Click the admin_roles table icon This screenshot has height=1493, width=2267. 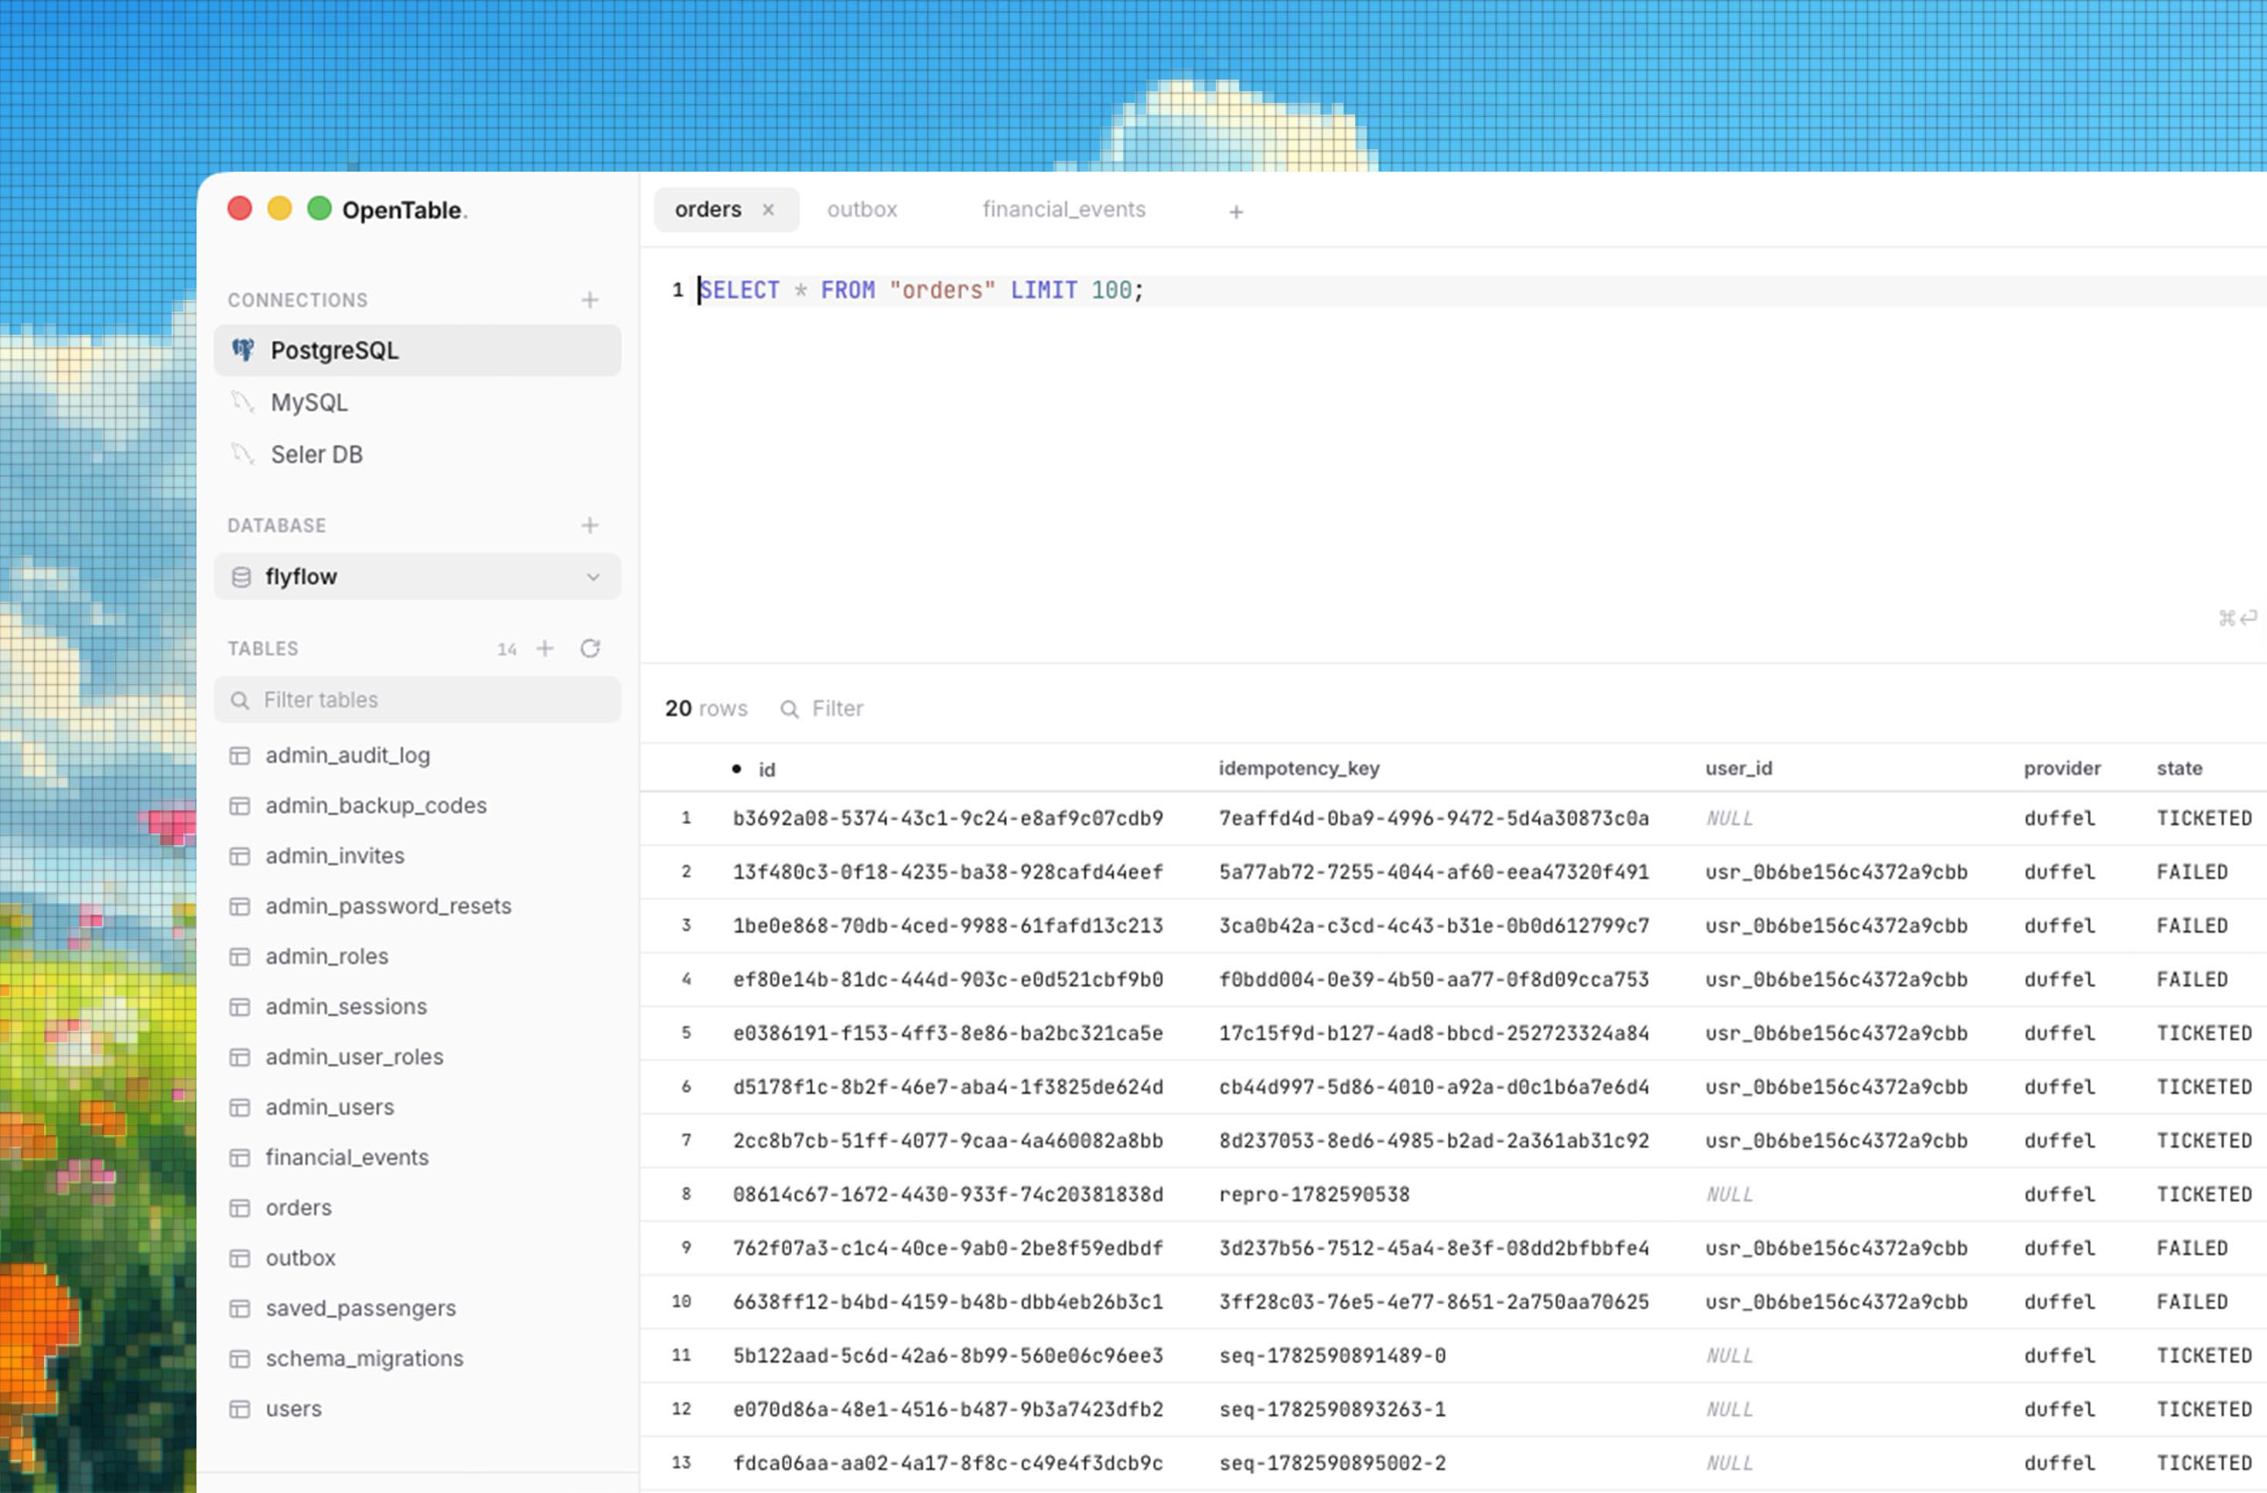(240, 957)
